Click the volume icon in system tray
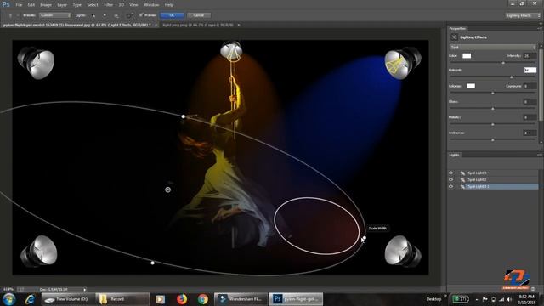The image size is (544, 306). pos(509,299)
